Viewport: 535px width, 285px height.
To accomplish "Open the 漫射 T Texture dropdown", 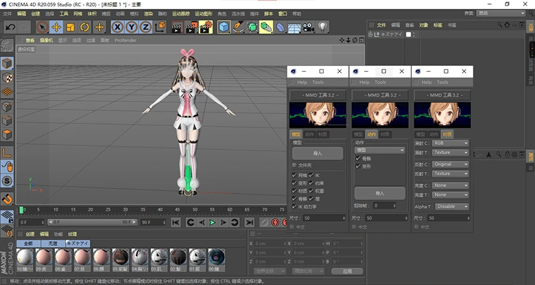I will [x=451, y=152].
